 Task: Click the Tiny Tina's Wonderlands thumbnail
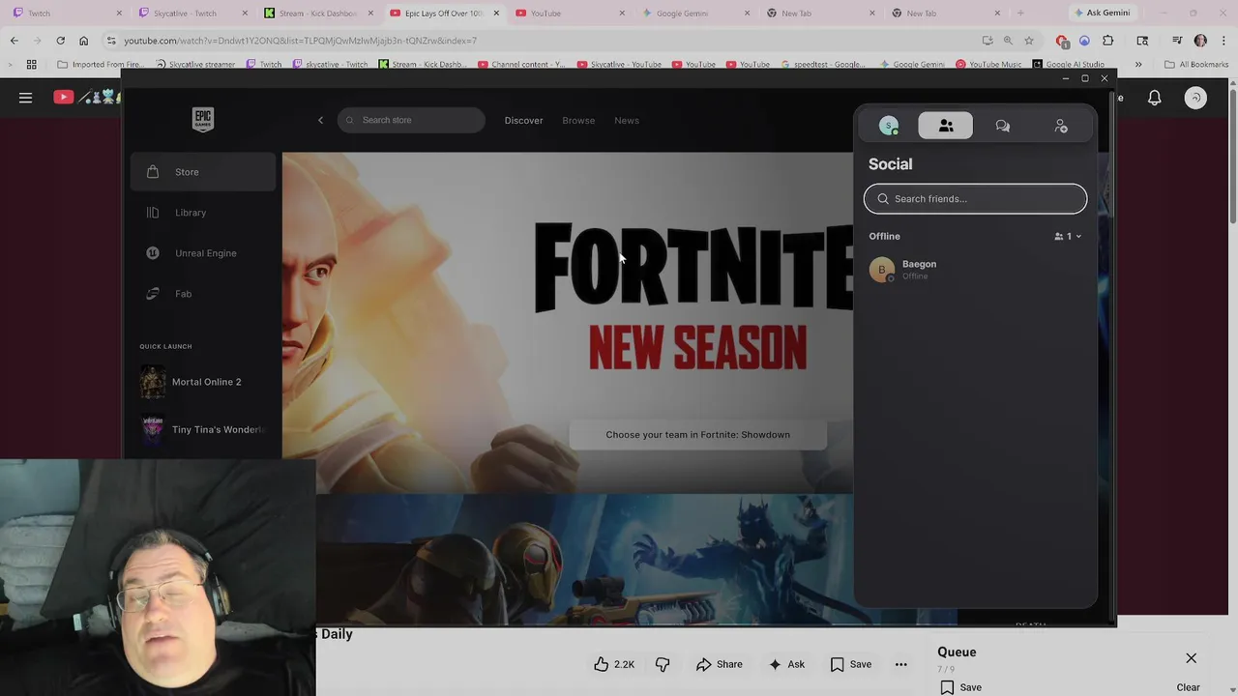(153, 429)
